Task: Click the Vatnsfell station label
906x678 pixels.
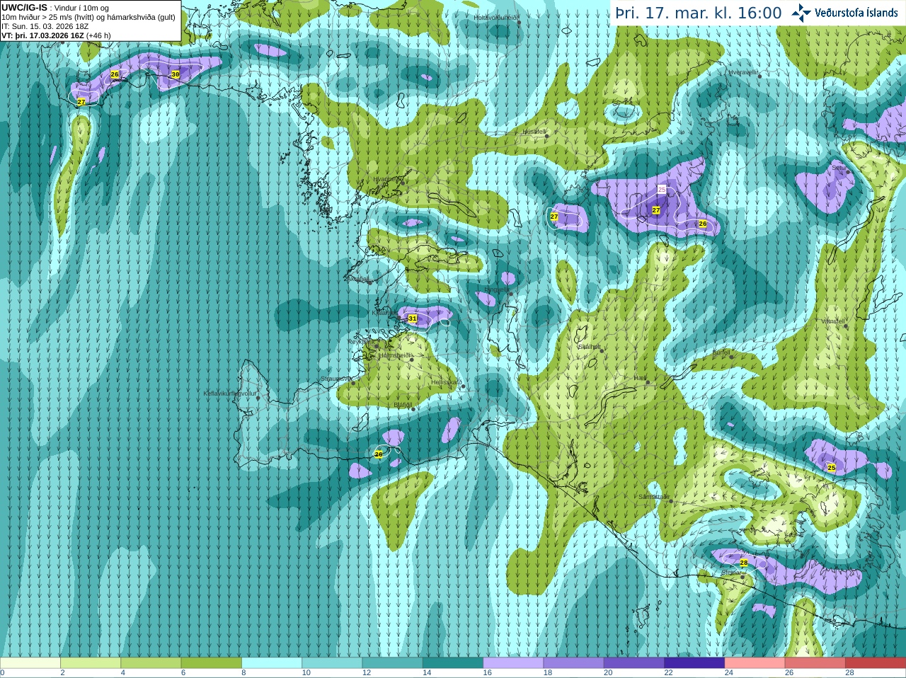Action: tap(833, 321)
